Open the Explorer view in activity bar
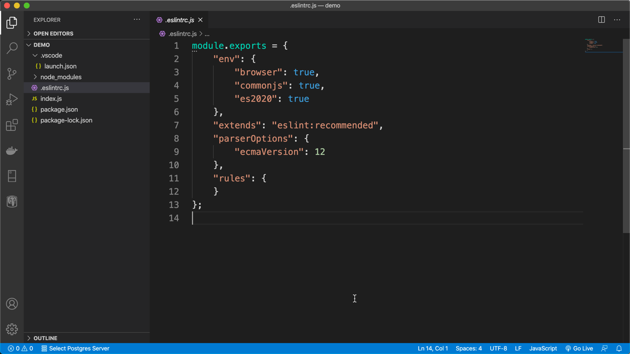Viewport: 630px width, 354px height. [x=12, y=23]
